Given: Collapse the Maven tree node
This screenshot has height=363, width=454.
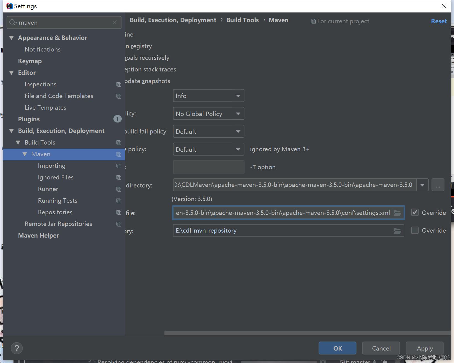Looking at the screenshot, I should (25, 154).
